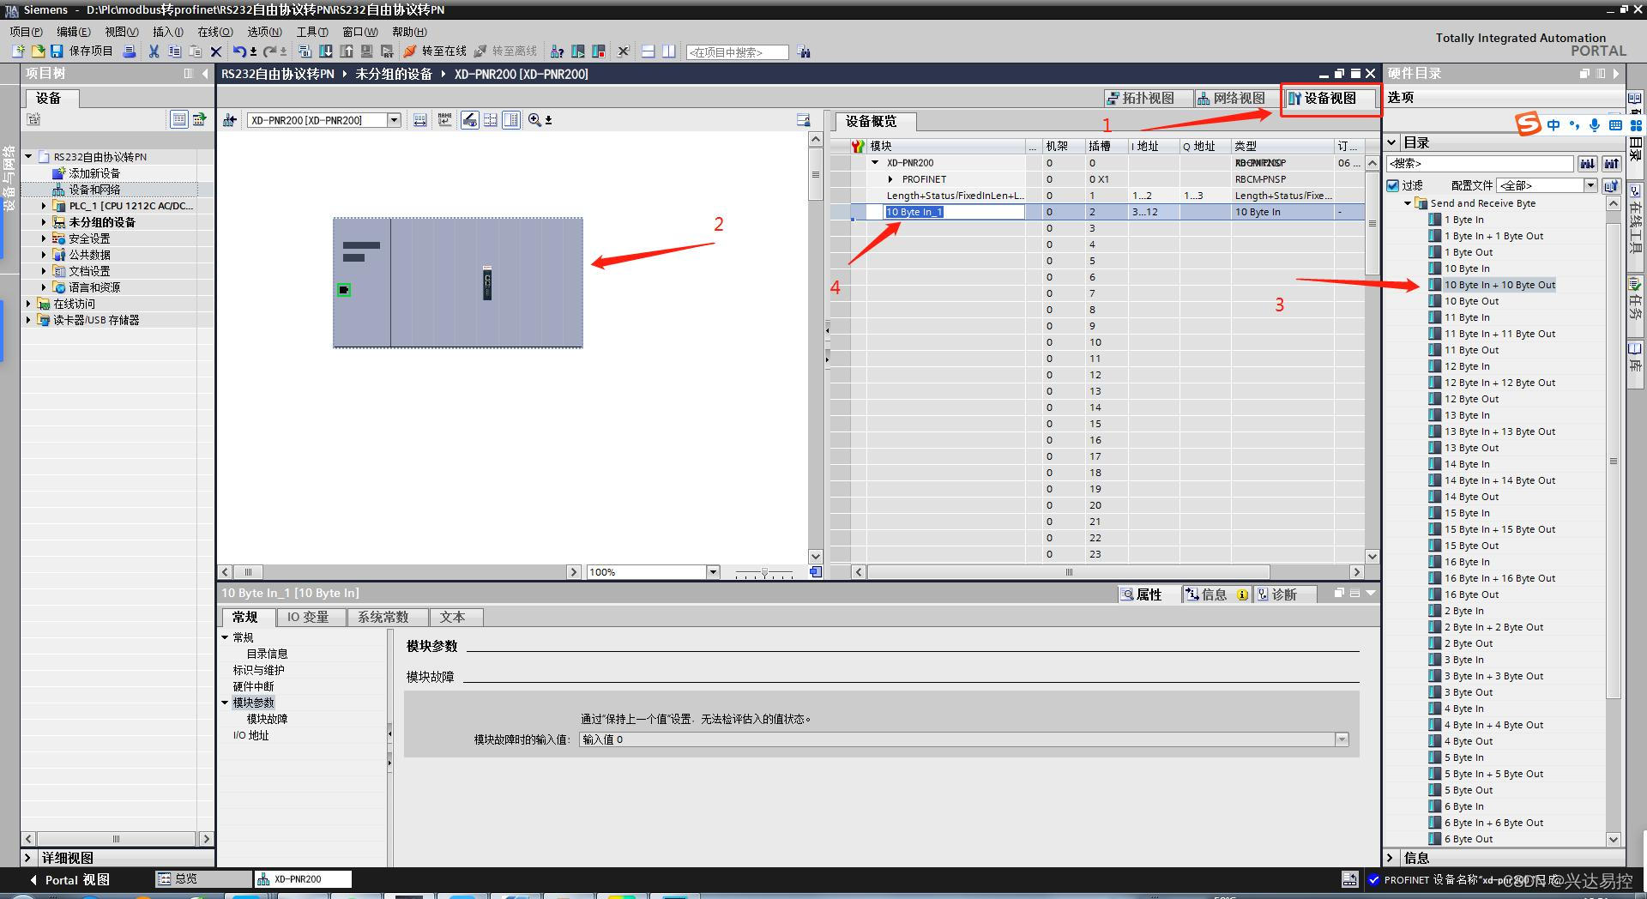Click the project search input field
This screenshot has height=899, width=1647.
737,52
